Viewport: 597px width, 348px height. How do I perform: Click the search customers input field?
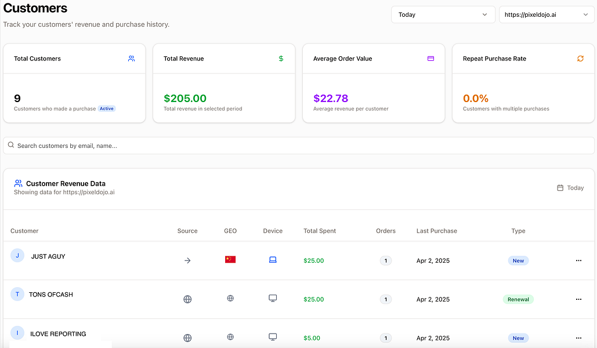pyautogui.click(x=299, y=146)
